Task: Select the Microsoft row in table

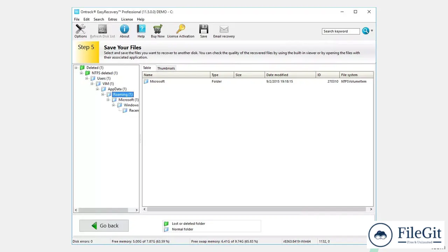Action: point(258,81)
